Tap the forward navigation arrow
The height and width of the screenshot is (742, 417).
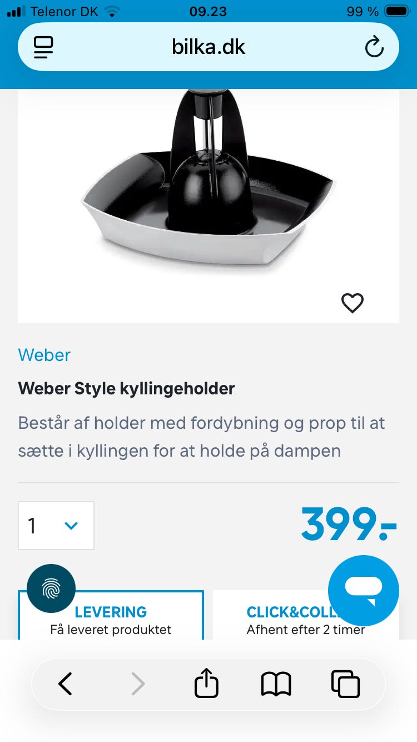point(137,684)
